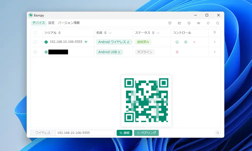Click the top toolbar refresh arrow icon
Screen dimensions: 252x151
click(x=208, y=23)
